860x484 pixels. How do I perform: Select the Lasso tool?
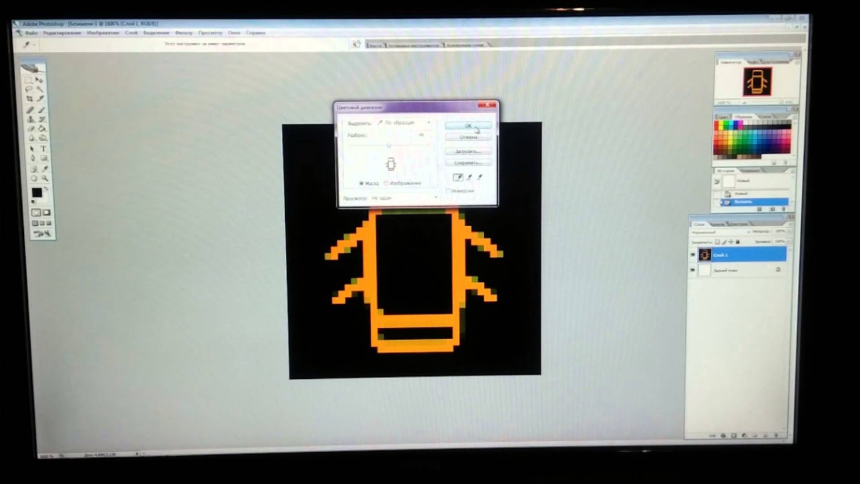click(30, 89)
